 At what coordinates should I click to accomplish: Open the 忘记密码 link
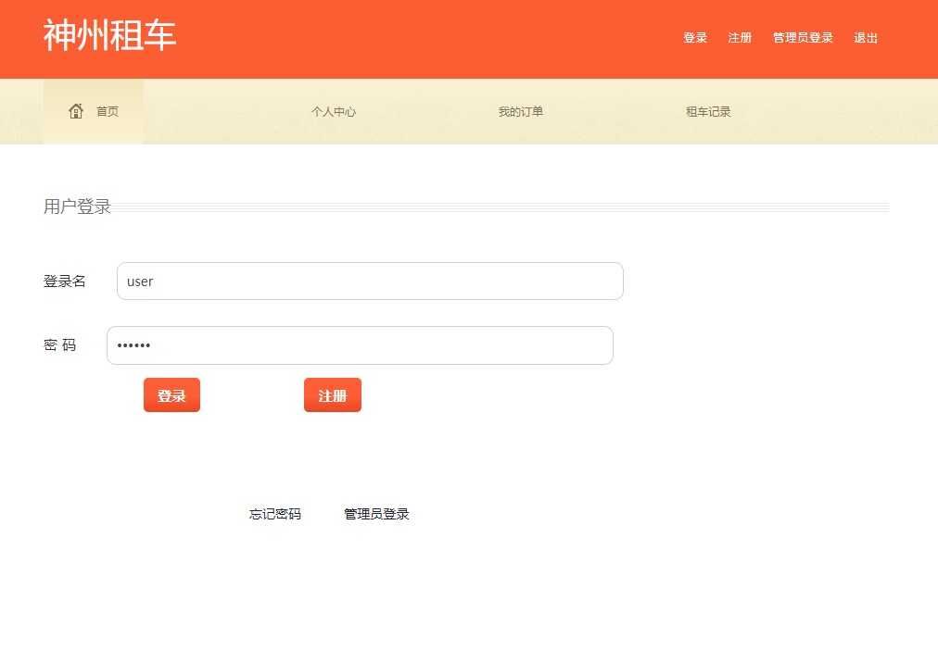pyautogui.click(x=274, y=514)
